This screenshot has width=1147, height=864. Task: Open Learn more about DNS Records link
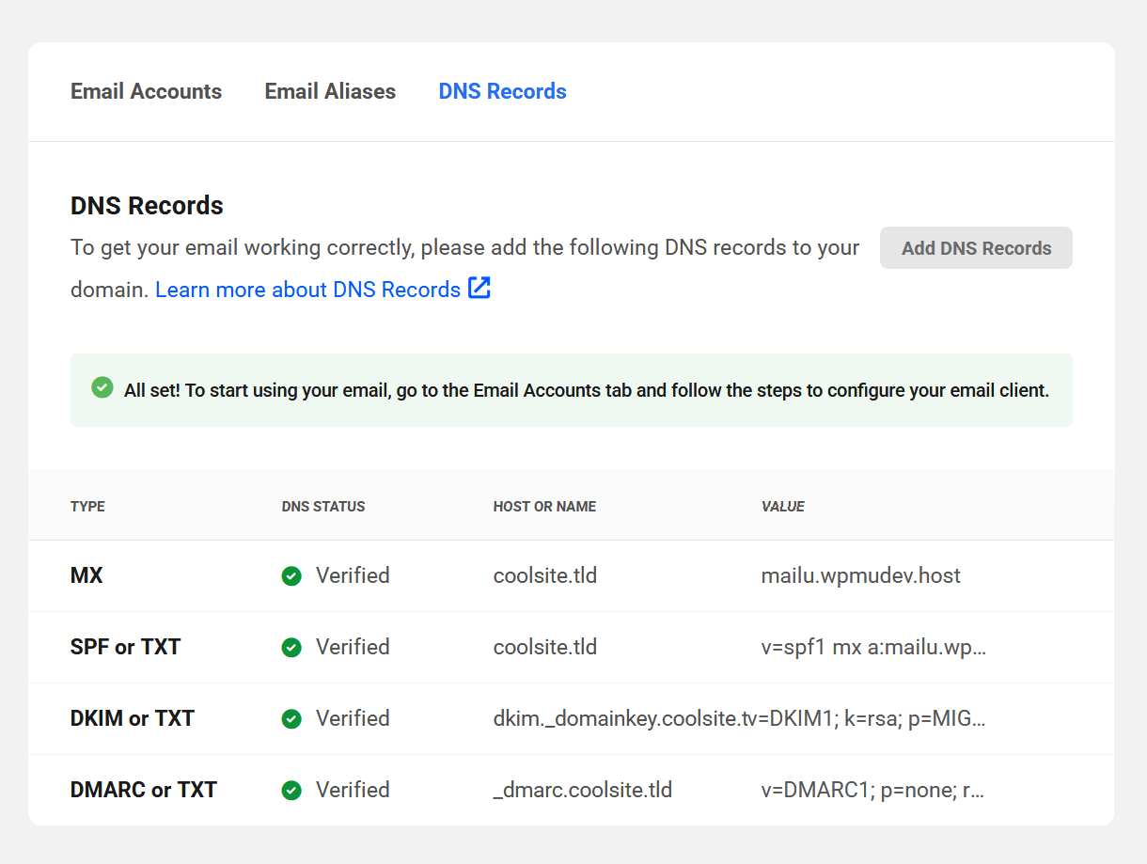tap(307, 290)
